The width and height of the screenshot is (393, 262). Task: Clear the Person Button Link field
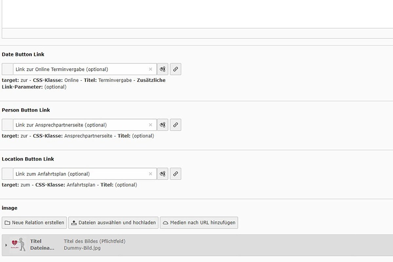(151, 125)
